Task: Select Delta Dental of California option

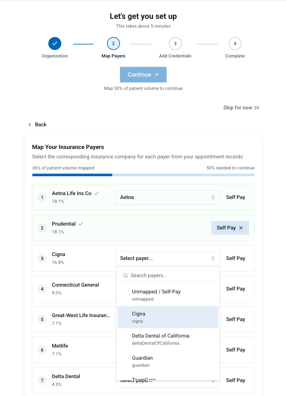Action: coord(168,339)
